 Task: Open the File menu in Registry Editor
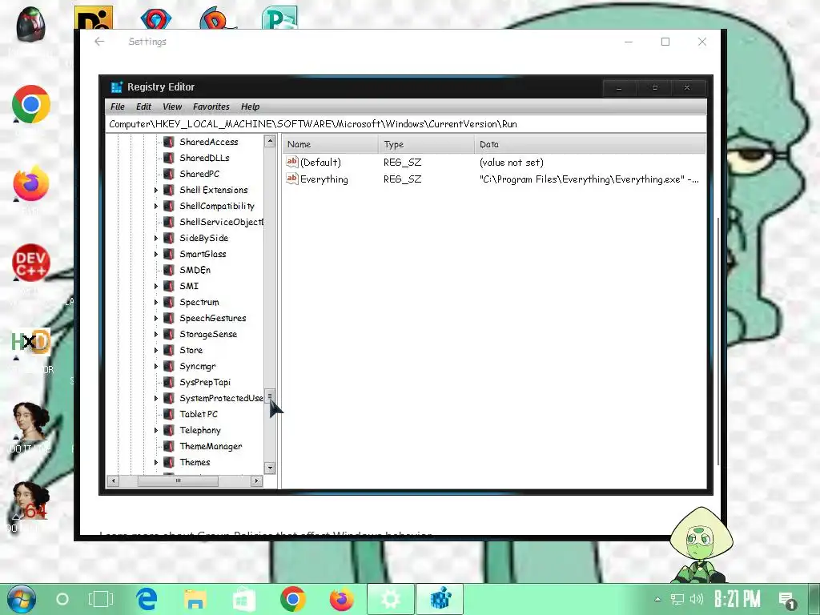point(117,107)
